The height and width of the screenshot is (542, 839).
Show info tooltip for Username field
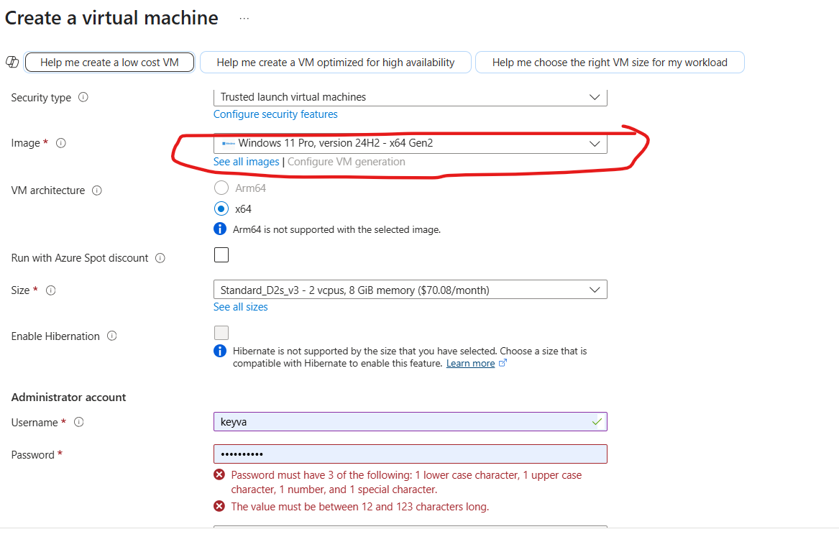click(x=78, y=422)
